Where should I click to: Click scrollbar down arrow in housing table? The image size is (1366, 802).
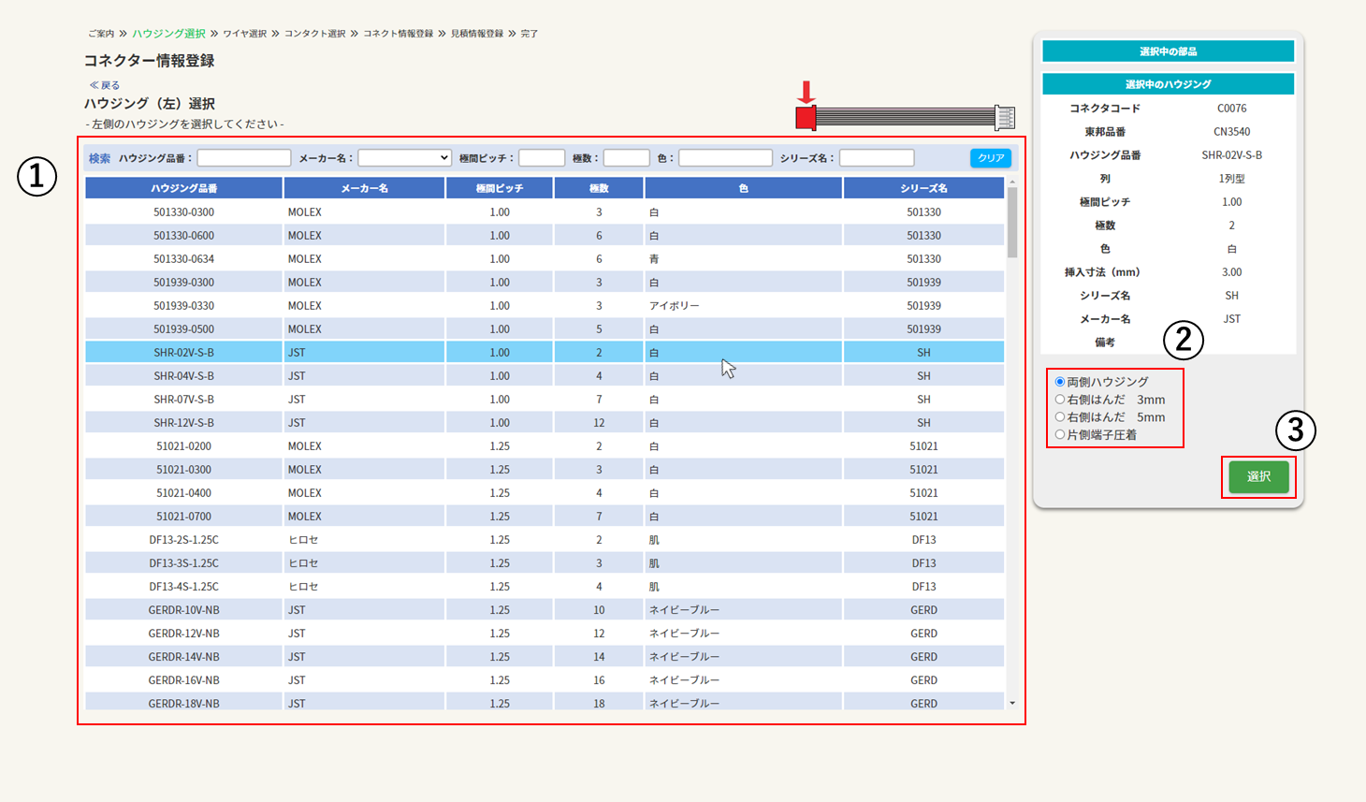coord(1012,703)
